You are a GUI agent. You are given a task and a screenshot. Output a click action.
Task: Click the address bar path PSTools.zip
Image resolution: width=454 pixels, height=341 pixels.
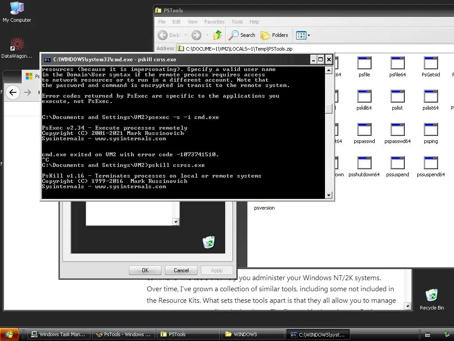click(x=239, y=49)
